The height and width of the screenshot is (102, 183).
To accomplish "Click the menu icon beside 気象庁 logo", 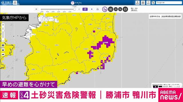I will [15, 3].
